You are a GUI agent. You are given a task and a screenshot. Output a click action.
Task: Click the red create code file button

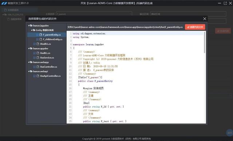click(195, 27)
